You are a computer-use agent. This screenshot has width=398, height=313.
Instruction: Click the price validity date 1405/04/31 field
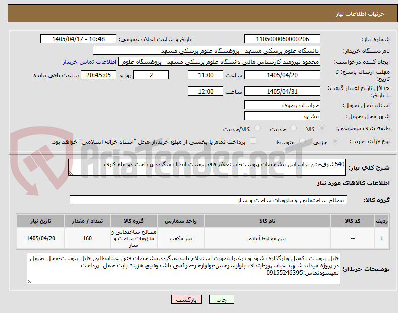coord(282,91)
